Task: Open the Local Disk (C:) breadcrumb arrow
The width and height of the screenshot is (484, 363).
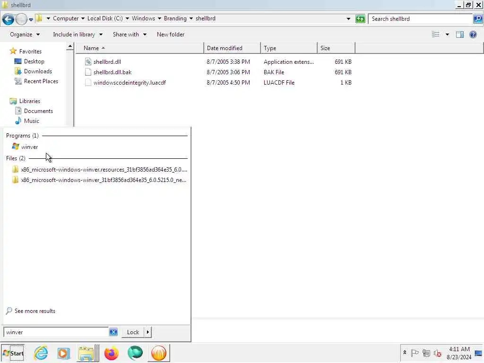Action: point(127,18)
